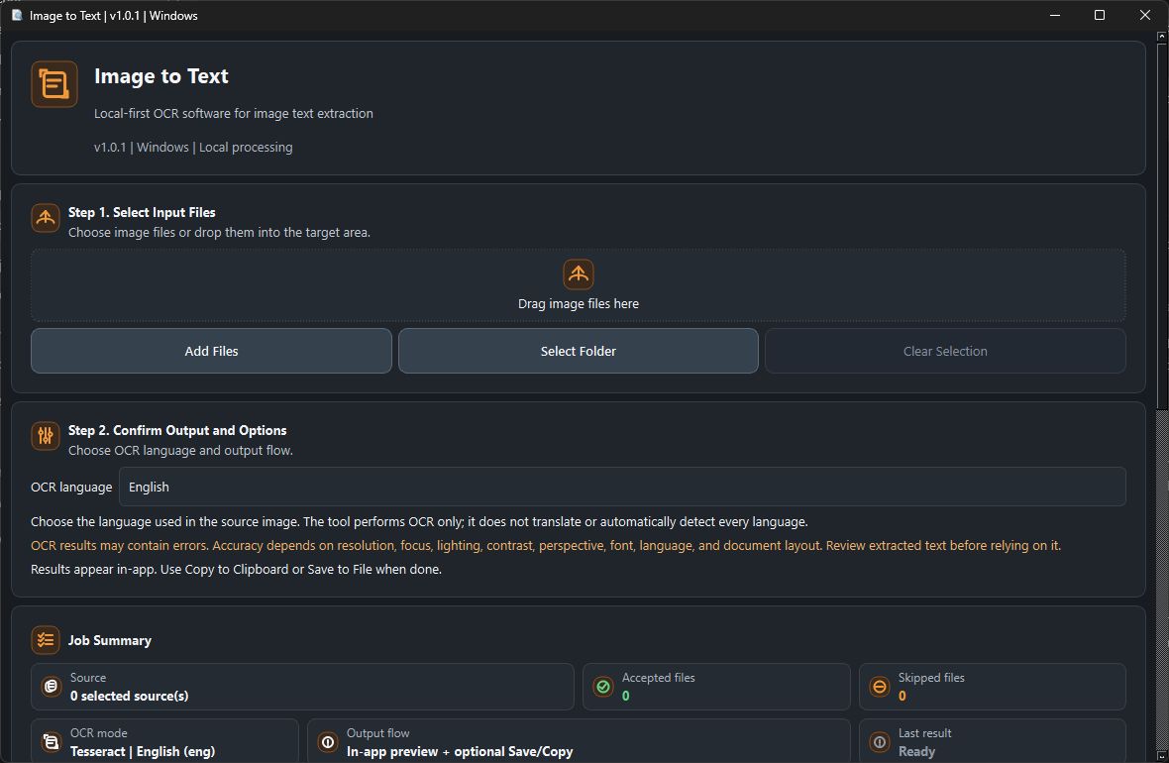Click 'Results appear in-app' instruction text
Viewport: 1169px width, 763px height.
tap(237, 569)
